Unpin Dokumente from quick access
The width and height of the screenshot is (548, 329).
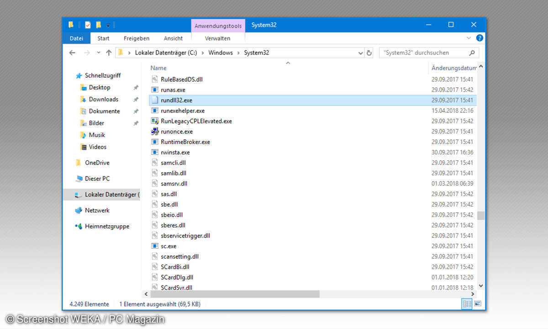(x=136, y=111)
